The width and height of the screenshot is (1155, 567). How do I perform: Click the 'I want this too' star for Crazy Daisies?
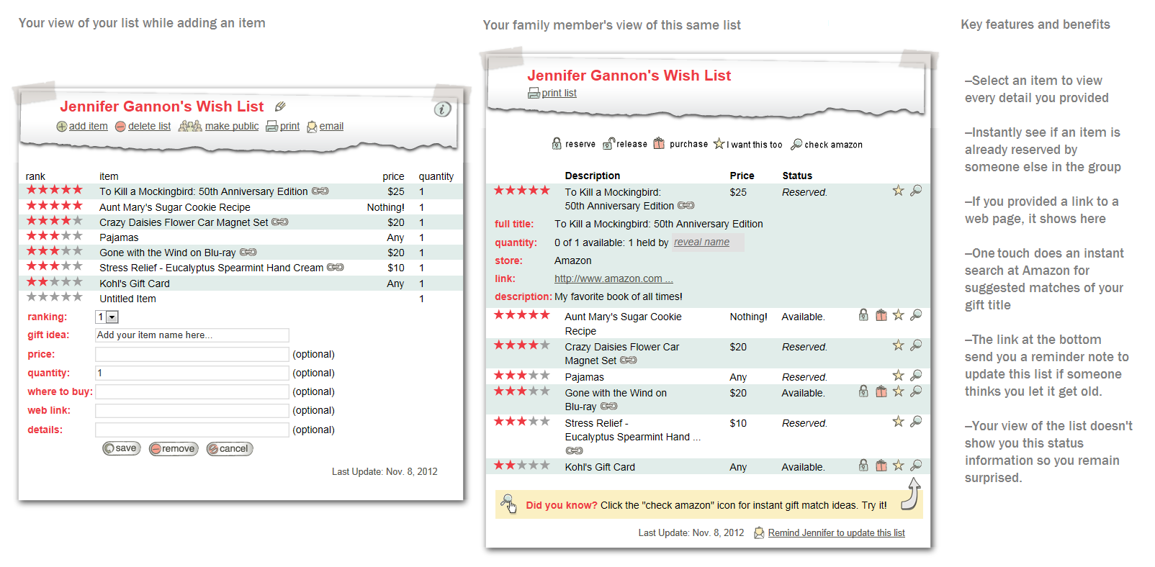[x=898, y=345]
